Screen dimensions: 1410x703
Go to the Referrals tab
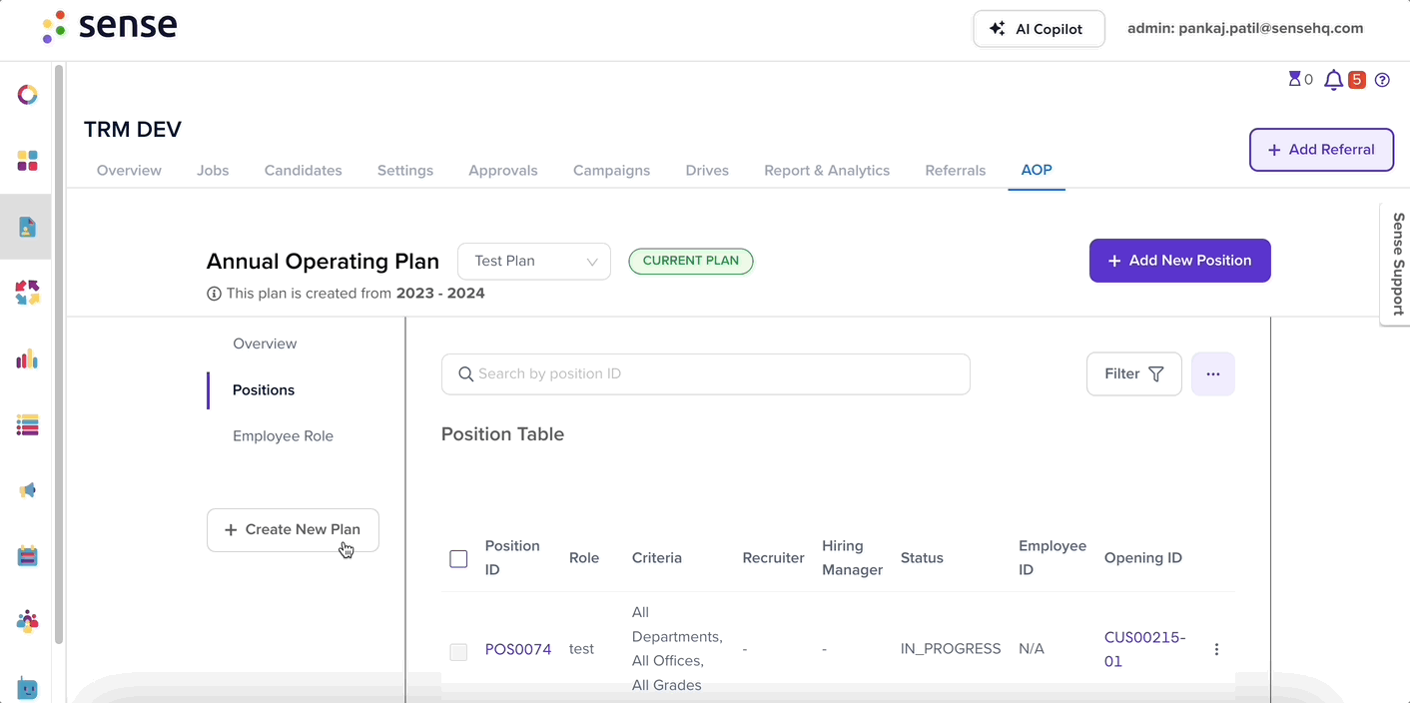point(956,171)
